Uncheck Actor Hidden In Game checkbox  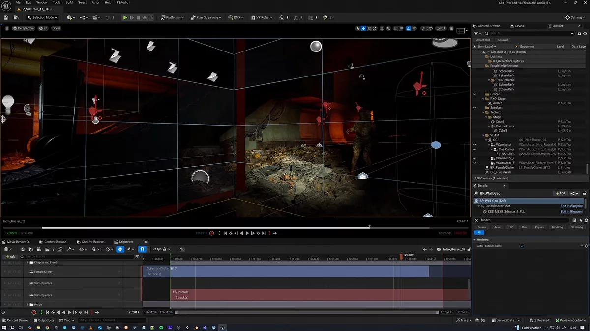[x=522, y=246]
